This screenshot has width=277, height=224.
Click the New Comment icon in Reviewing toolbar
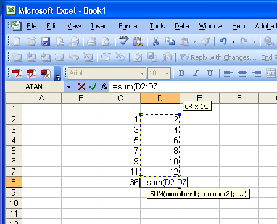coord(17,57)
